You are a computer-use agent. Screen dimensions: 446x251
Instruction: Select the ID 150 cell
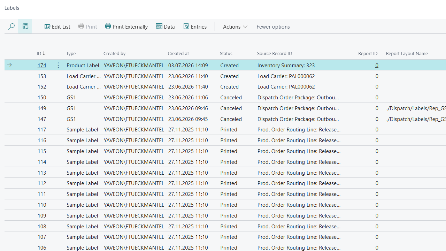42,97
